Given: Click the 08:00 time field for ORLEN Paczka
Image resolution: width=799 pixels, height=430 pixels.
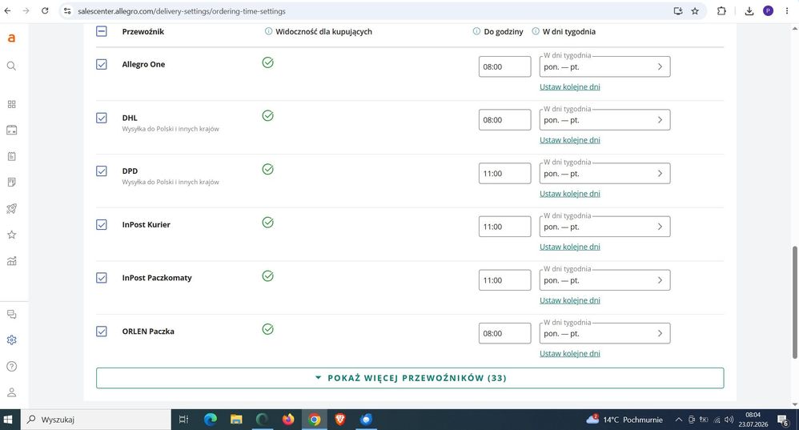Looking at the screenshot, I should click(x=504, y=334).
